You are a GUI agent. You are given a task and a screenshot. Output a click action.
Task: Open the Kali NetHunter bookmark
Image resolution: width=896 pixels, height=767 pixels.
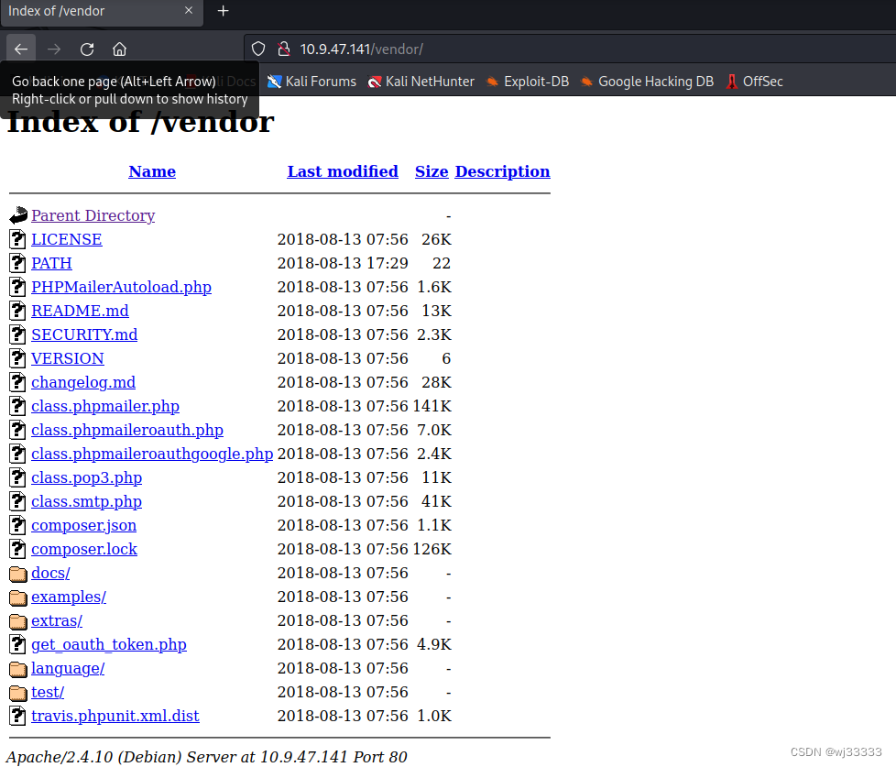click(x=421, y=82)
